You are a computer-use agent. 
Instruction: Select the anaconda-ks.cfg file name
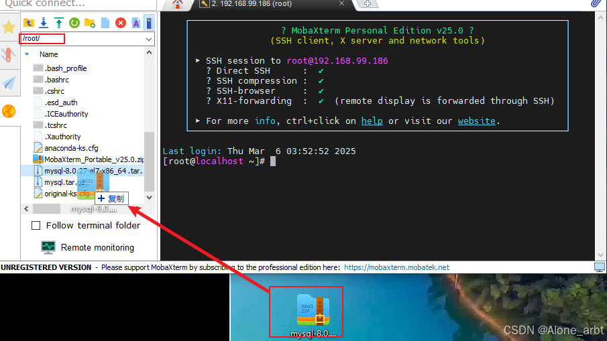click(71, 148)
